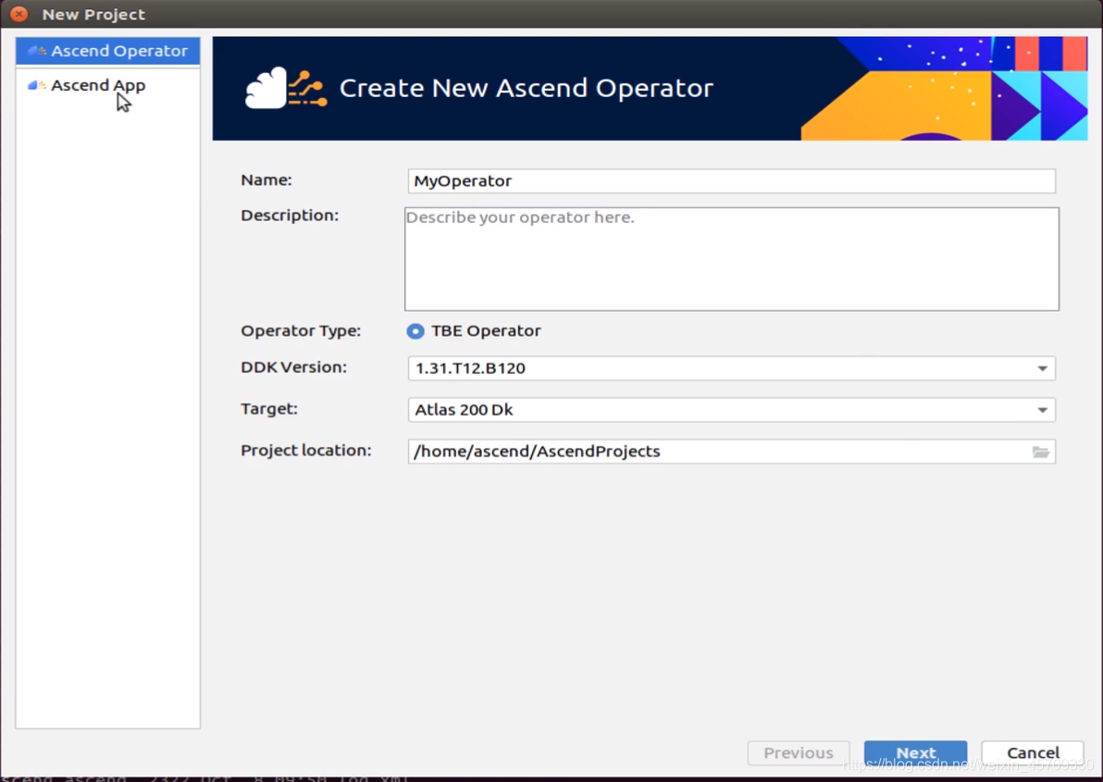1103x782 pixels.
Task: Click the Next button
Action: [x=915, y=753]
